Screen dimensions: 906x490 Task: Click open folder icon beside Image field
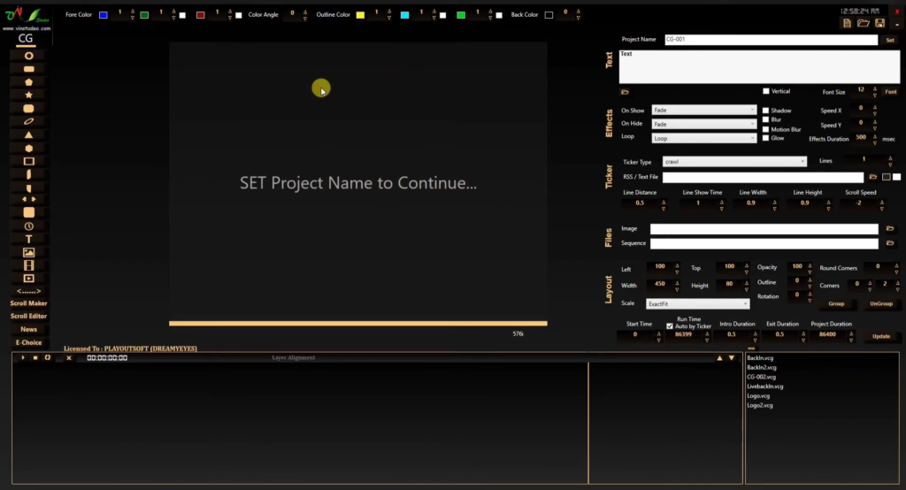[x=889, y=229]
